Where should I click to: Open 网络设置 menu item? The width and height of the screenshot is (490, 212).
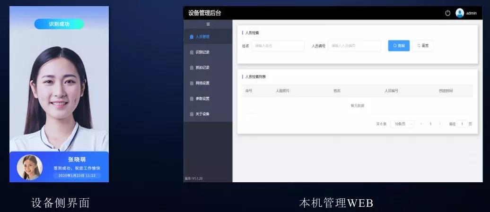point(208,83)
